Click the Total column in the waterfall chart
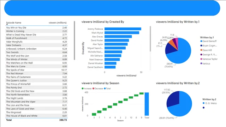The height and width of the screenshot is (127, 226). (x=147, y=104)
